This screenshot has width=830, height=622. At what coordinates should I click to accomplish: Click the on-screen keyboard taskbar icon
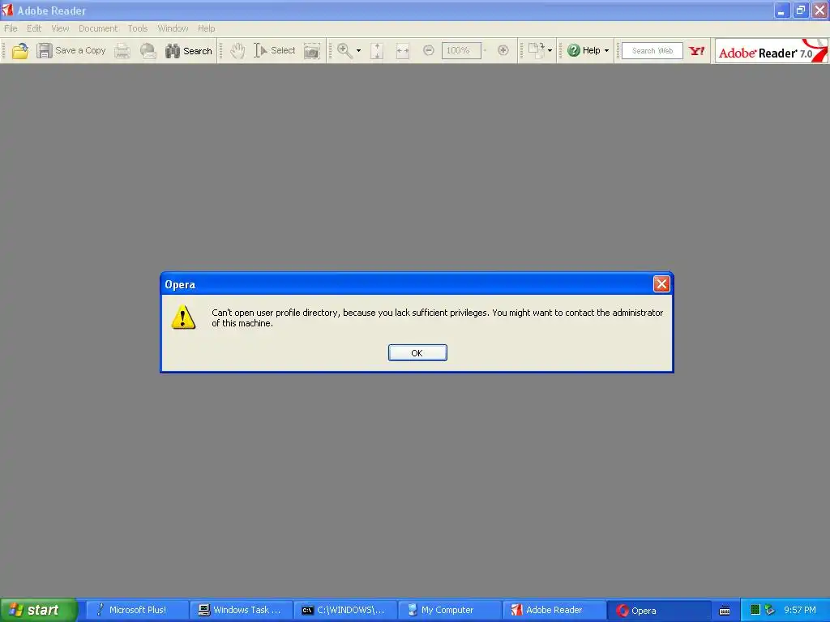(x=725, y=611)
